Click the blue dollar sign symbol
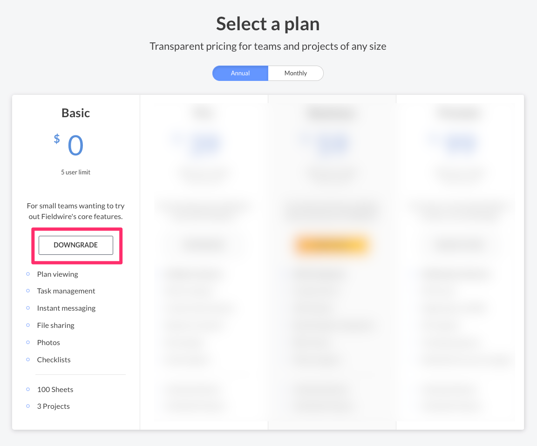 pos(57,139)
